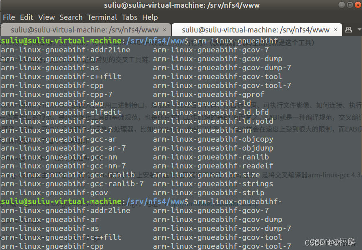Image resolution: width=362 pixels, height=250 pixels.
Task: Click the arm-linux-gnueabihf-ranlib entry
Action: [x=211, y=157]
